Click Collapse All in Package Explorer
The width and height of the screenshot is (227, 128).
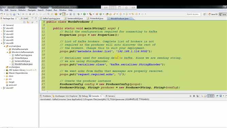coord(24,22)
